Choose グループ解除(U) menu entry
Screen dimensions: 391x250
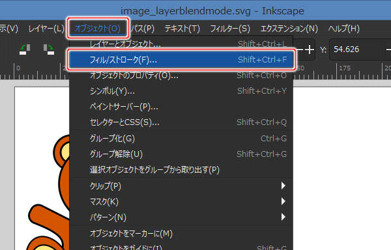[x=181, y=154]
